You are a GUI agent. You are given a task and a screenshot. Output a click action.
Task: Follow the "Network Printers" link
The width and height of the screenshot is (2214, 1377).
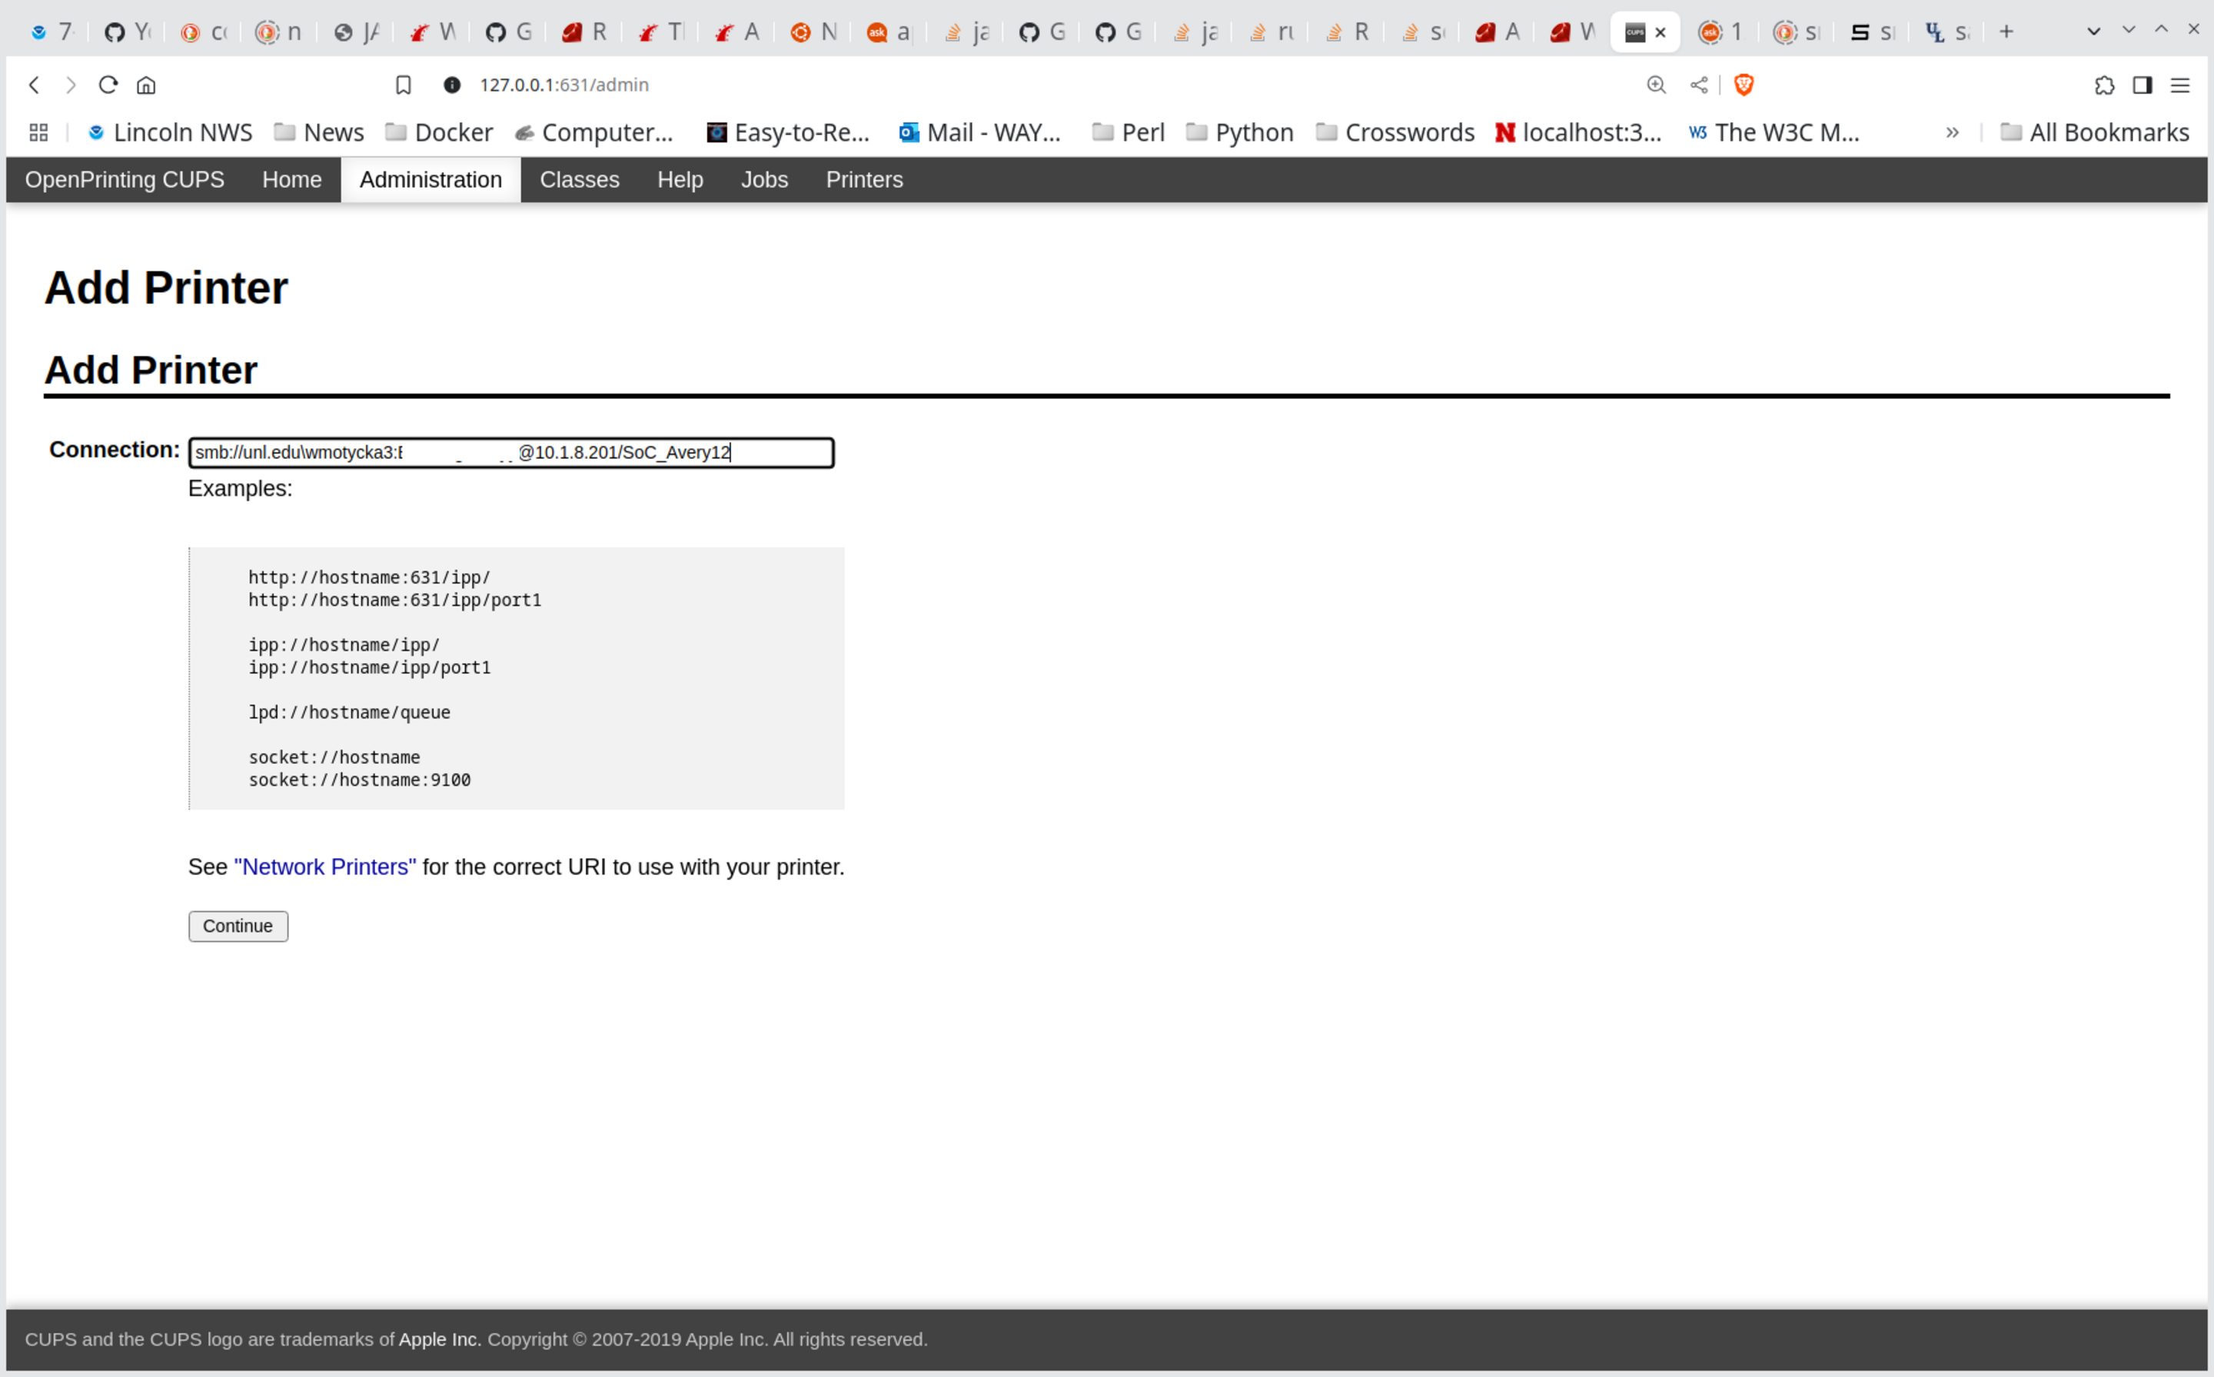325,867
